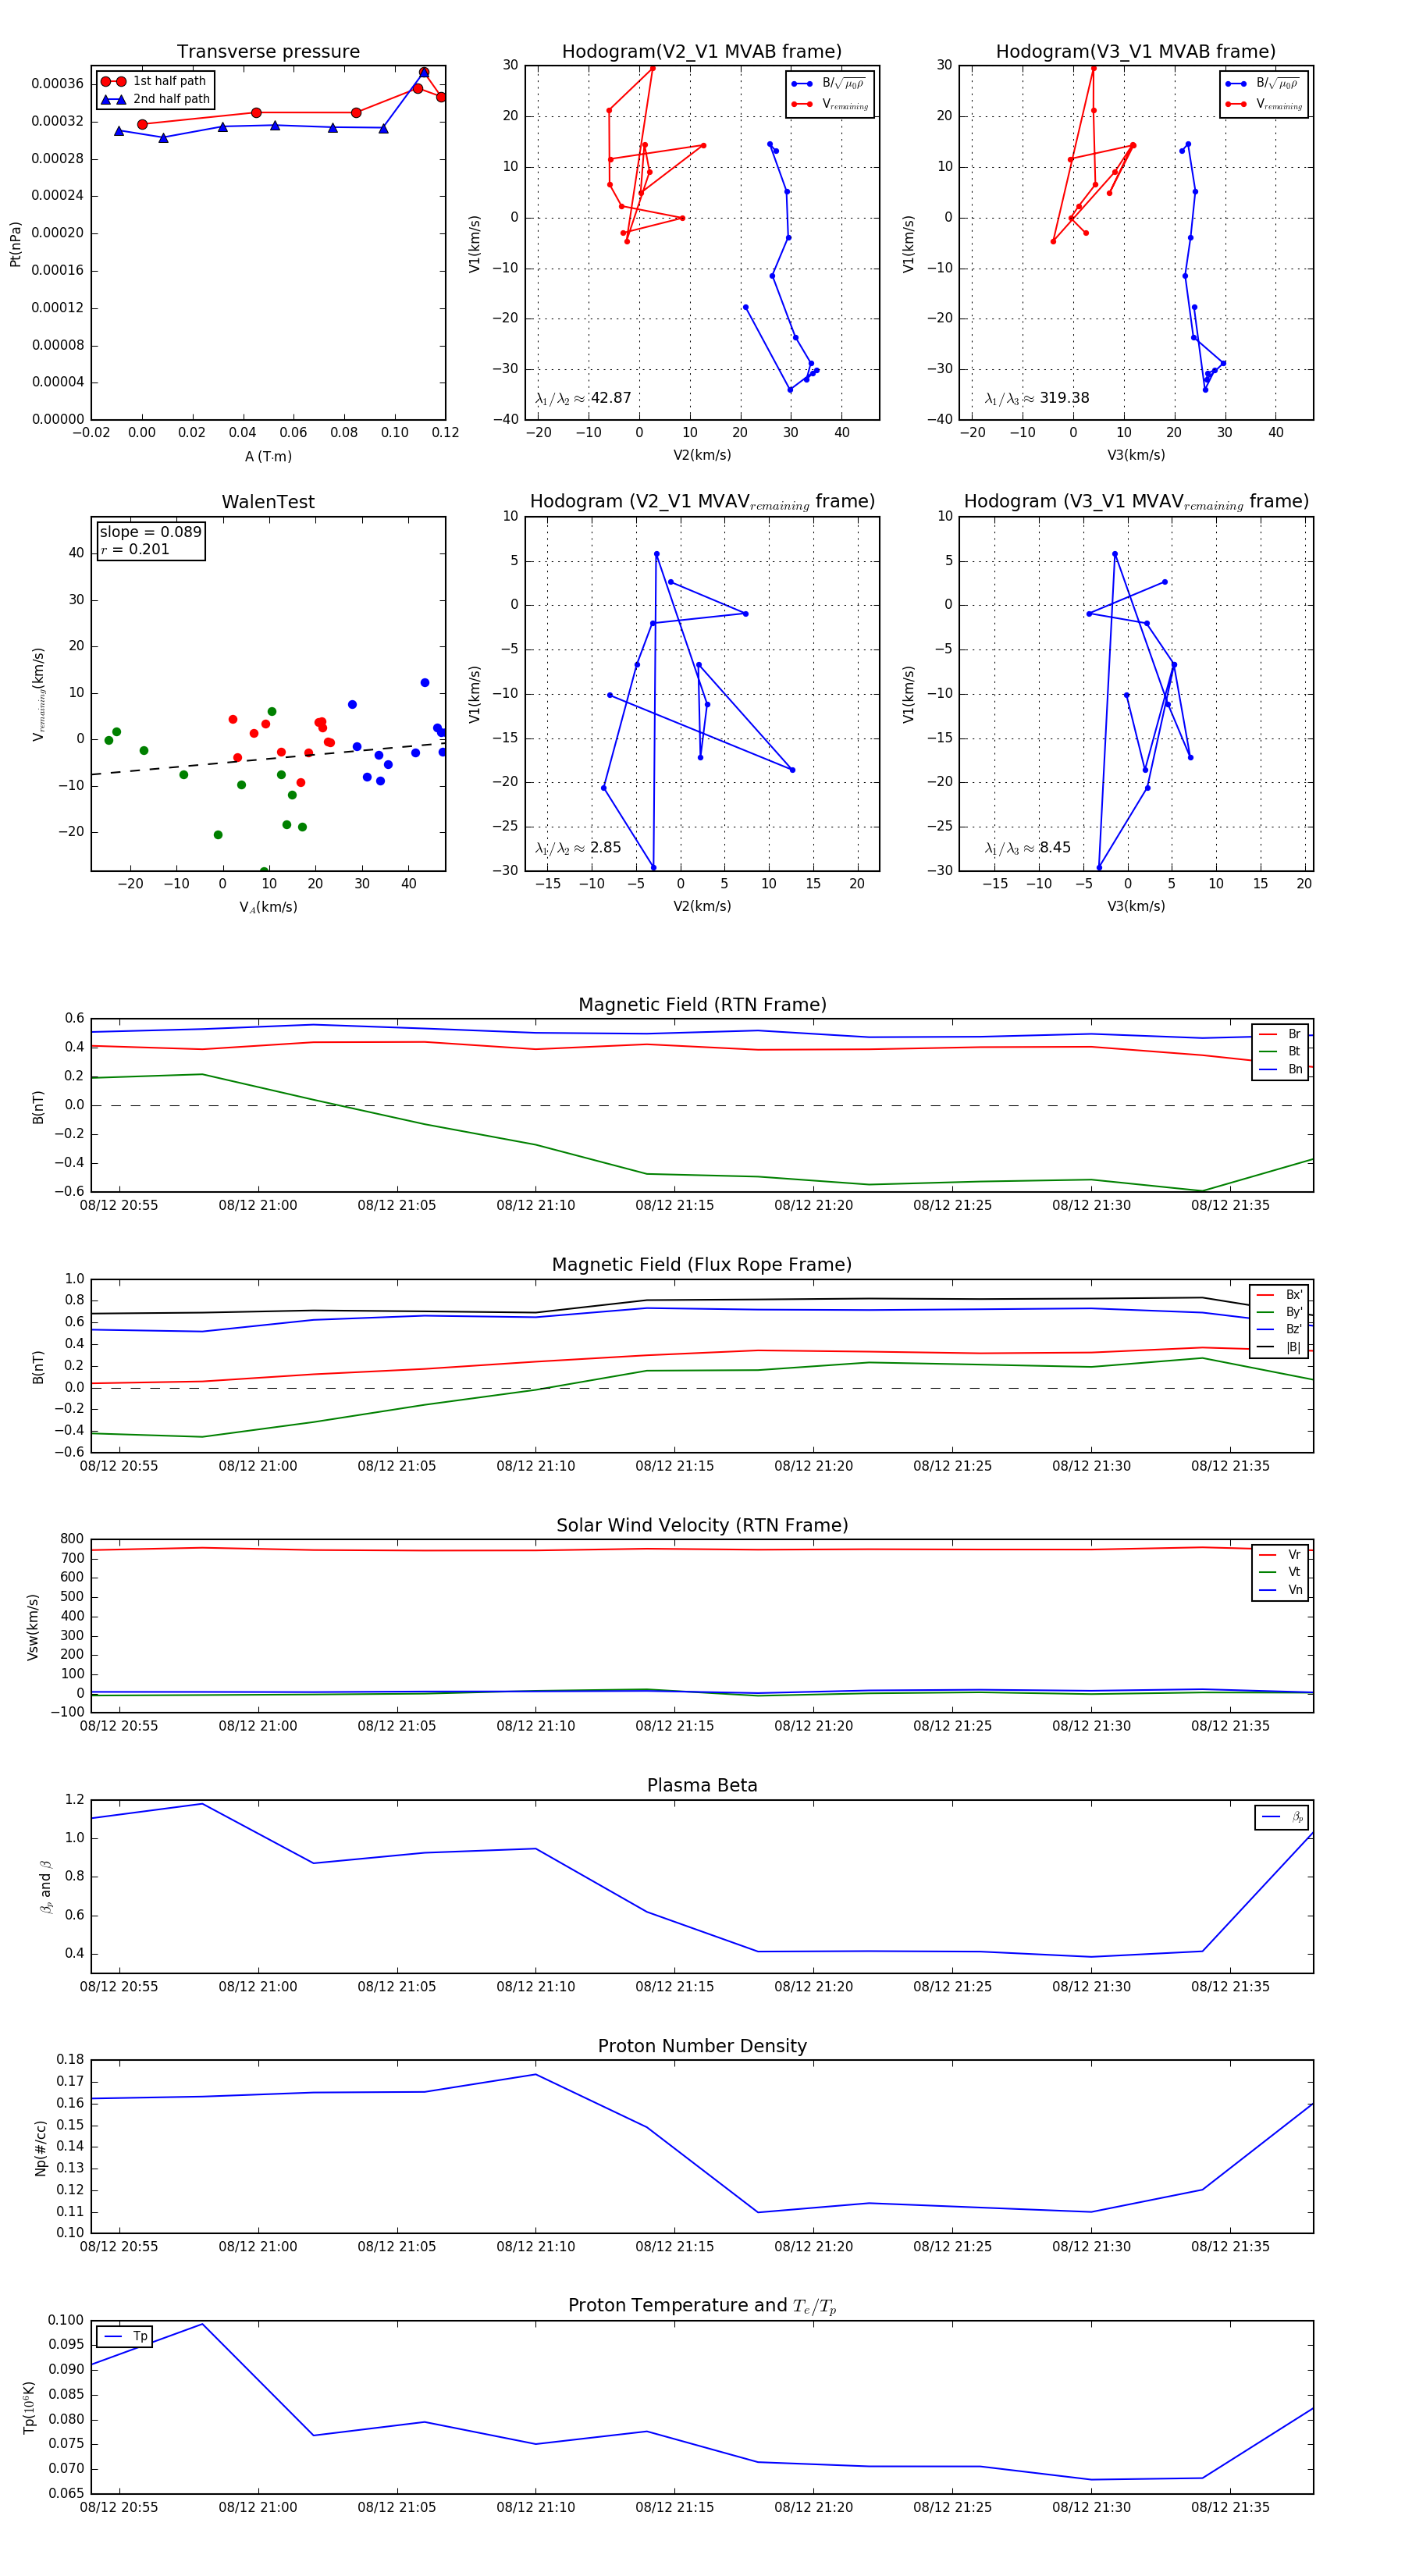
Task: Click the peak red marker in Transverse pressure
Action: pos(424,72)
